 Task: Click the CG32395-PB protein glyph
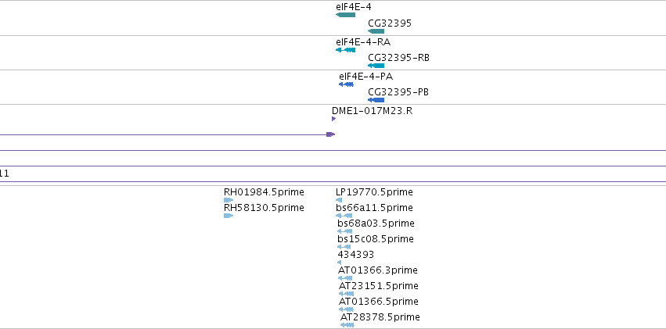pyautogui.click(x=376, y=100)
